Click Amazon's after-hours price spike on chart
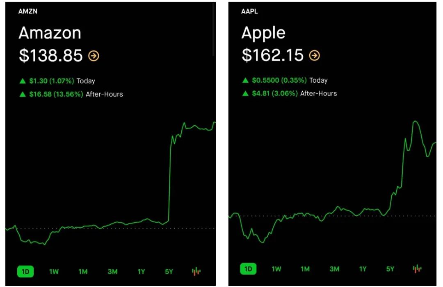This screenshot has width=443, height=287. point(170,180)
